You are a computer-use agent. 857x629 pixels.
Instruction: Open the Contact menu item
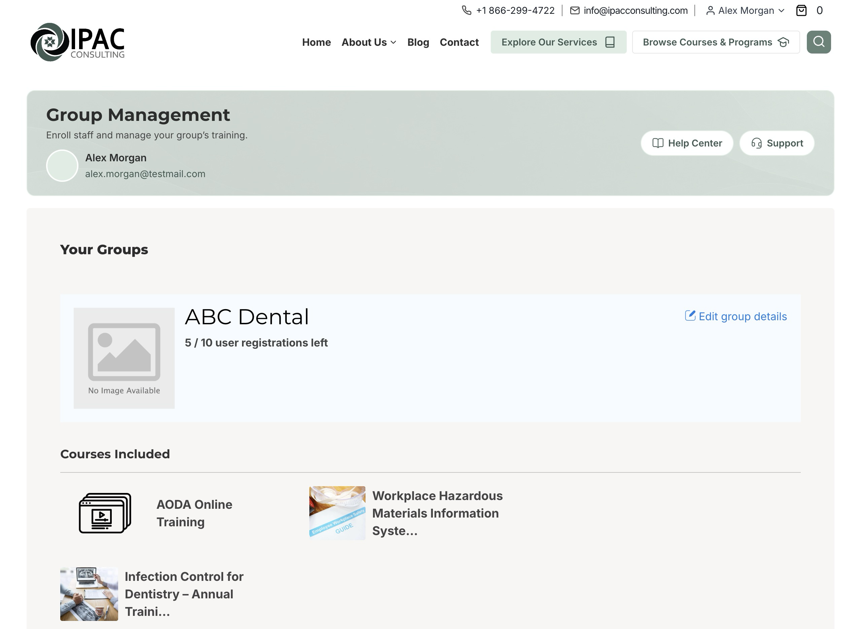click(x=459, y=42)
